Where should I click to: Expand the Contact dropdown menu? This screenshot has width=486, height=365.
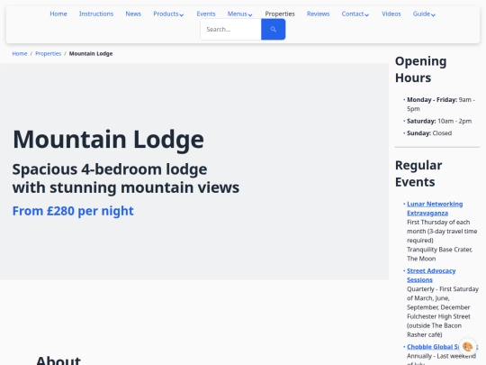point(355,14)
